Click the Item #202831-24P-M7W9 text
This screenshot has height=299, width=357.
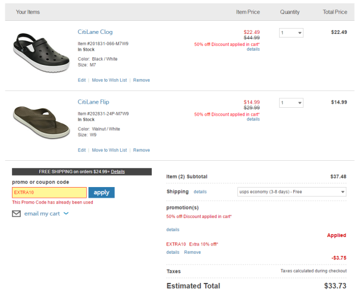pos(103,114)
